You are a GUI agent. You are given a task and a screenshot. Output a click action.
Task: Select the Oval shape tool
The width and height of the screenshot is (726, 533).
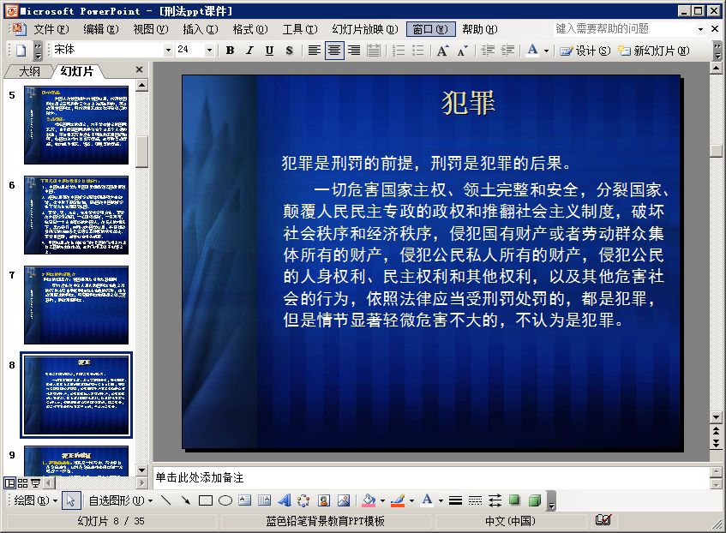[x=225, y=500]
